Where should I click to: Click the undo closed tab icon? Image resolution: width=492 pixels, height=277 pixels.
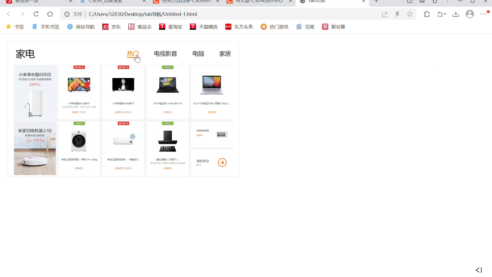click(440, 14)
